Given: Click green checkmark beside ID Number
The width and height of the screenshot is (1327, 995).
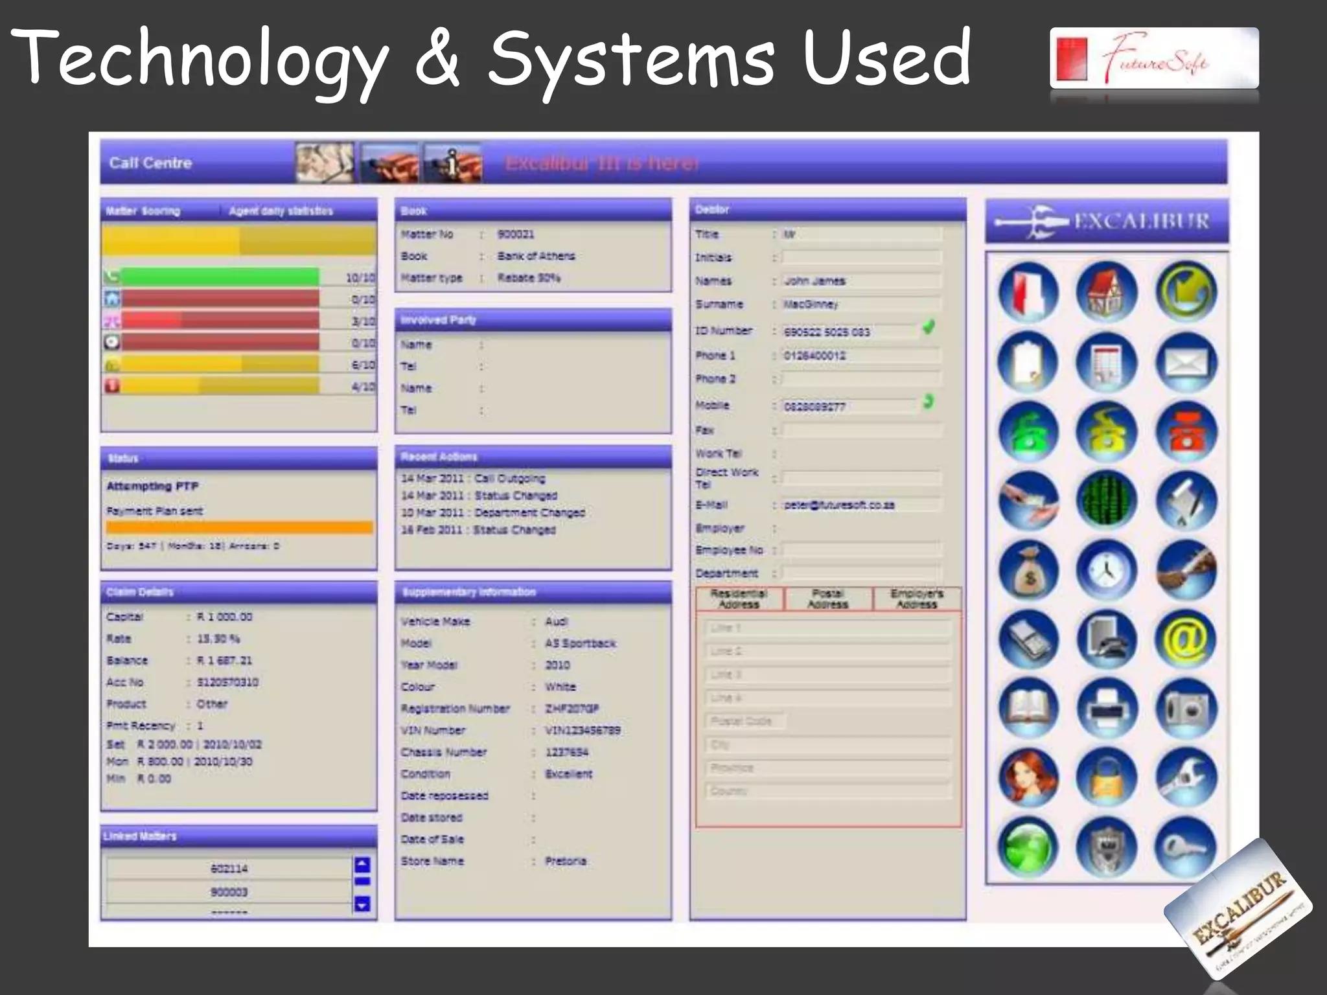Looking at the screenshot, I should (x=929, y=328).
